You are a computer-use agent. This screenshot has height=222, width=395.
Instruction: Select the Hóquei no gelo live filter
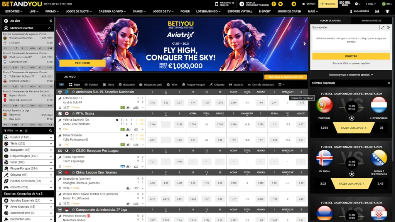[x=150, y=84]
